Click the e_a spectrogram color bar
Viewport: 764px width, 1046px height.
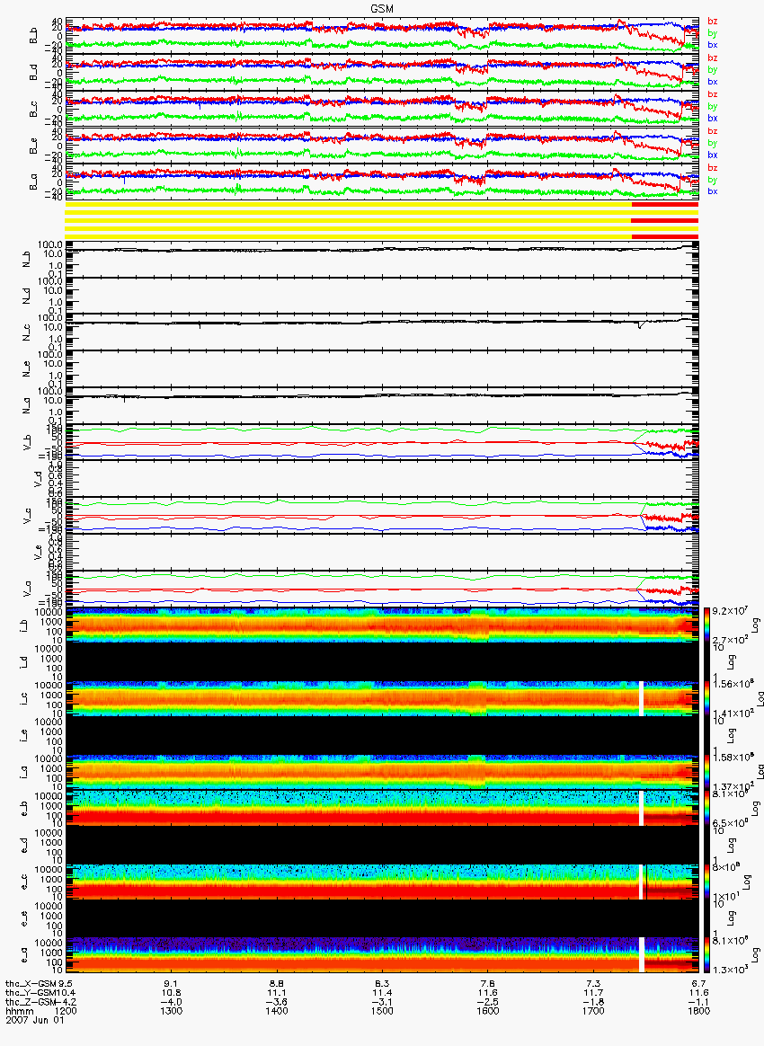708,955
